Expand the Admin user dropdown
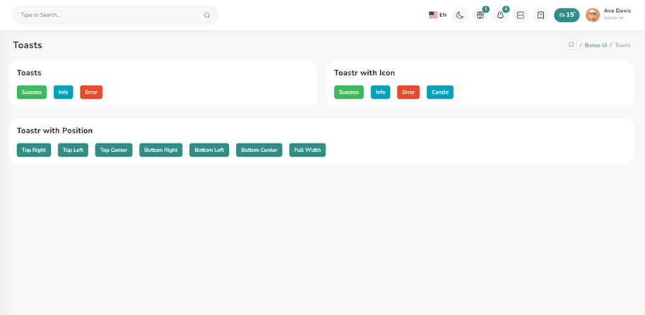The image size is (645, 315). point(614,18)
